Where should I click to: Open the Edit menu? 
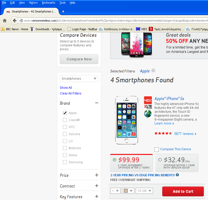[x=12, y=3]
